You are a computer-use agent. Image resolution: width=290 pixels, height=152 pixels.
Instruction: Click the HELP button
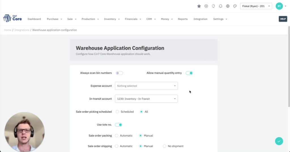(x=283, y=19)
